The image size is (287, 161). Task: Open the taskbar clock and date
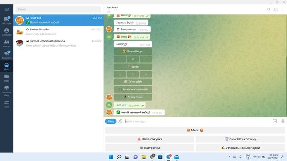pos(273,157)
